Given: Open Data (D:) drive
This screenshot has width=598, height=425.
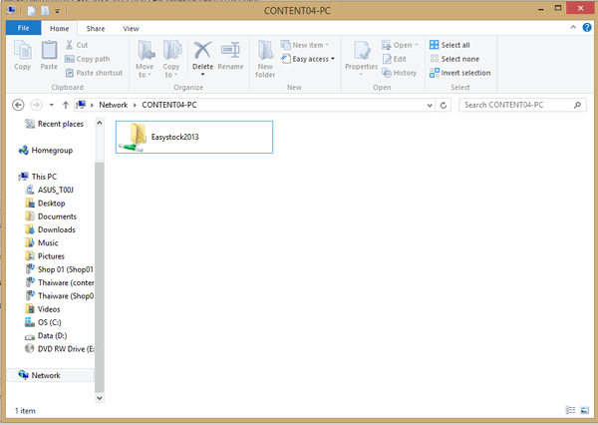Looking at the screenshot, I should 46,335.
